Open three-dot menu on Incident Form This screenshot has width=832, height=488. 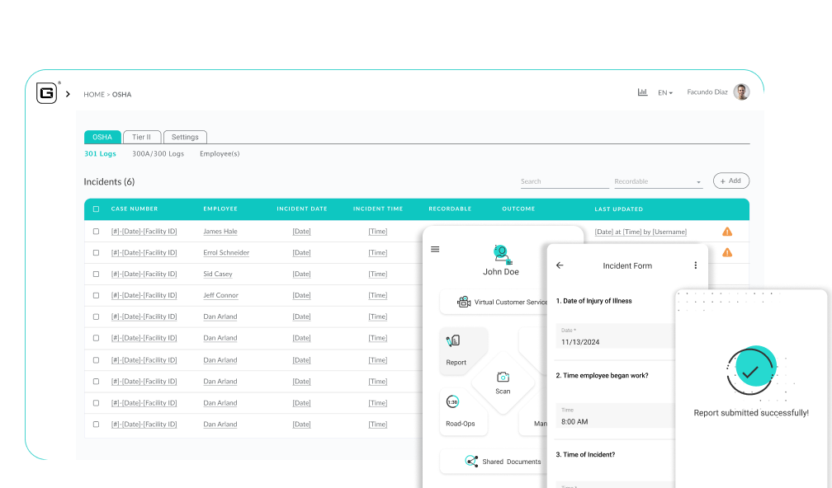click(x=695, y=265)
